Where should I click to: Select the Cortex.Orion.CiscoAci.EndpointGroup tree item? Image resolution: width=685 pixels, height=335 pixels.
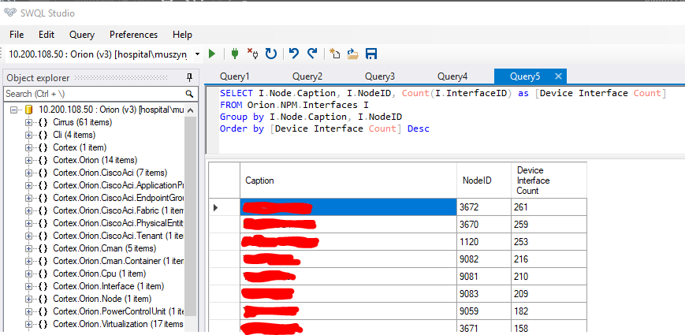(118, 198)
